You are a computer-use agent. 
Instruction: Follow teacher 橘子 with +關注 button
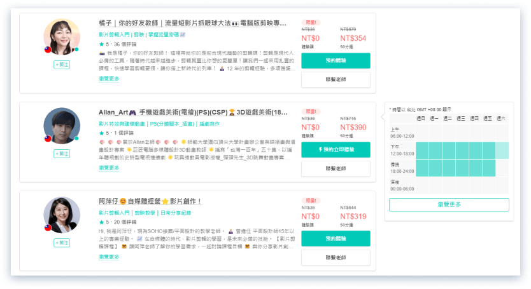pyautogui.click(x=62, y=65)
